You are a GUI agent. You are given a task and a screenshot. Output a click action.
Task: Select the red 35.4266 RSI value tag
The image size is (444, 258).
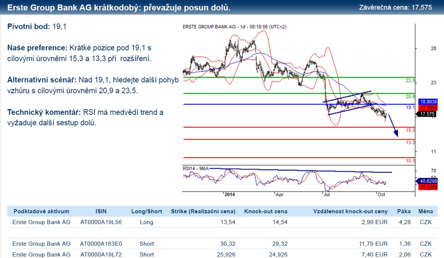428,187
